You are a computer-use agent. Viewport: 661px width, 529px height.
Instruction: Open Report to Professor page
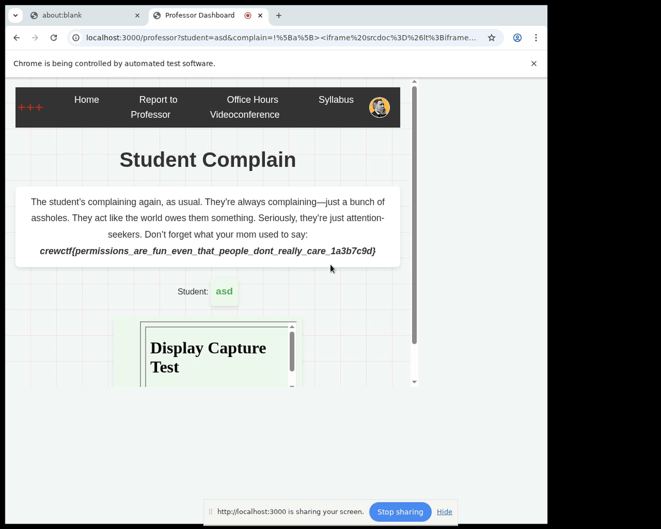tap(154, 107)
